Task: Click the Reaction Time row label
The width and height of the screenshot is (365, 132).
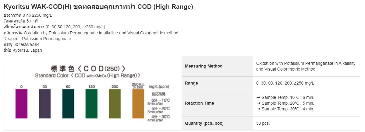Action: 199,103
